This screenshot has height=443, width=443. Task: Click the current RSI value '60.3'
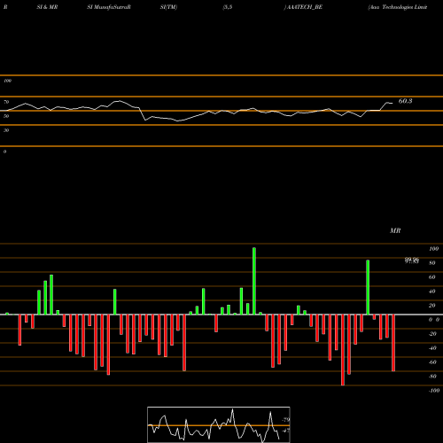pyautogui.click(x=405, y=101)
